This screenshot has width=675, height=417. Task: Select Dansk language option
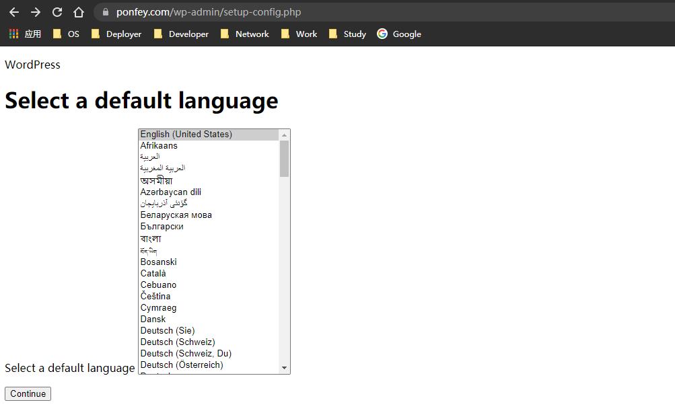(209, 319)
